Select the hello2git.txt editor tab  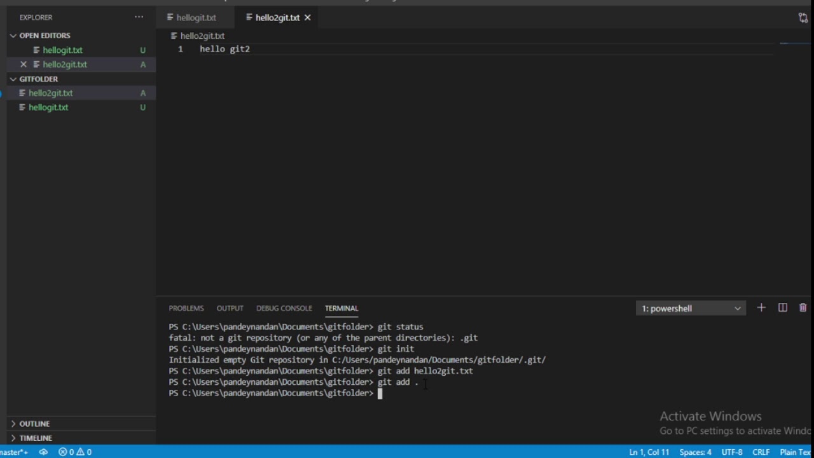click(x=277, y=18)
